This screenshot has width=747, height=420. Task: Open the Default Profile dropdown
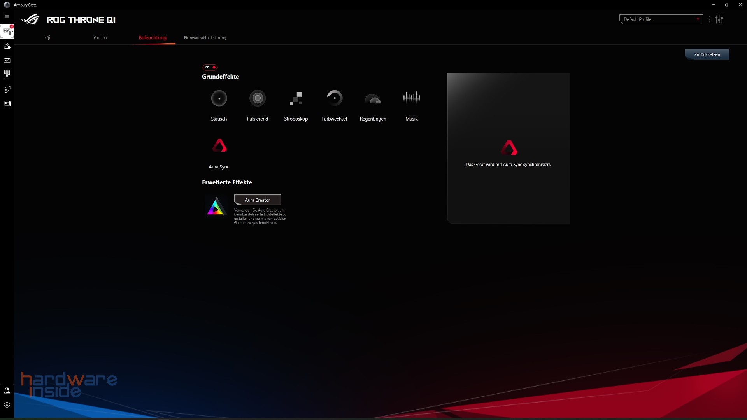[661, 19]
